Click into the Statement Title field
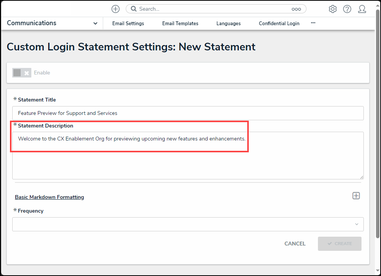Viewport: 381px width, 276px height. coord(188,113)
